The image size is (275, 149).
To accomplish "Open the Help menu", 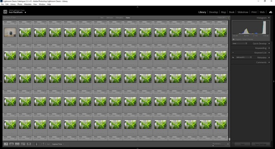I will (x=49, y=4).
